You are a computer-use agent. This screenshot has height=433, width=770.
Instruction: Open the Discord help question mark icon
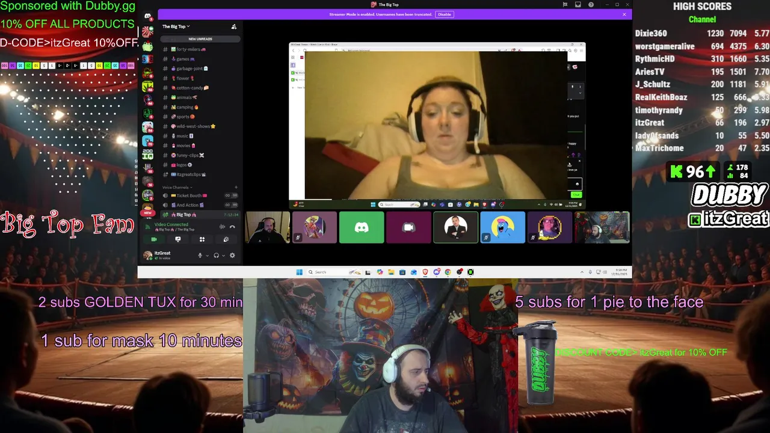[x=591, y=5]
